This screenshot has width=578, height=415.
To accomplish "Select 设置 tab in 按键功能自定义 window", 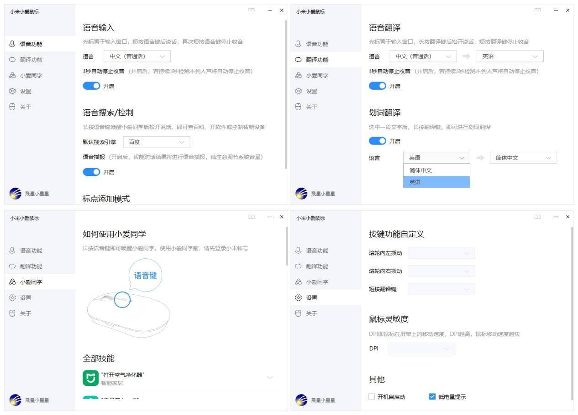I will click(x=326, y=298).
